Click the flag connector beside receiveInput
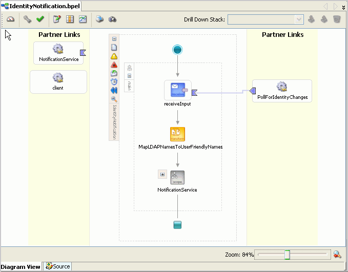 click(194, 93)
